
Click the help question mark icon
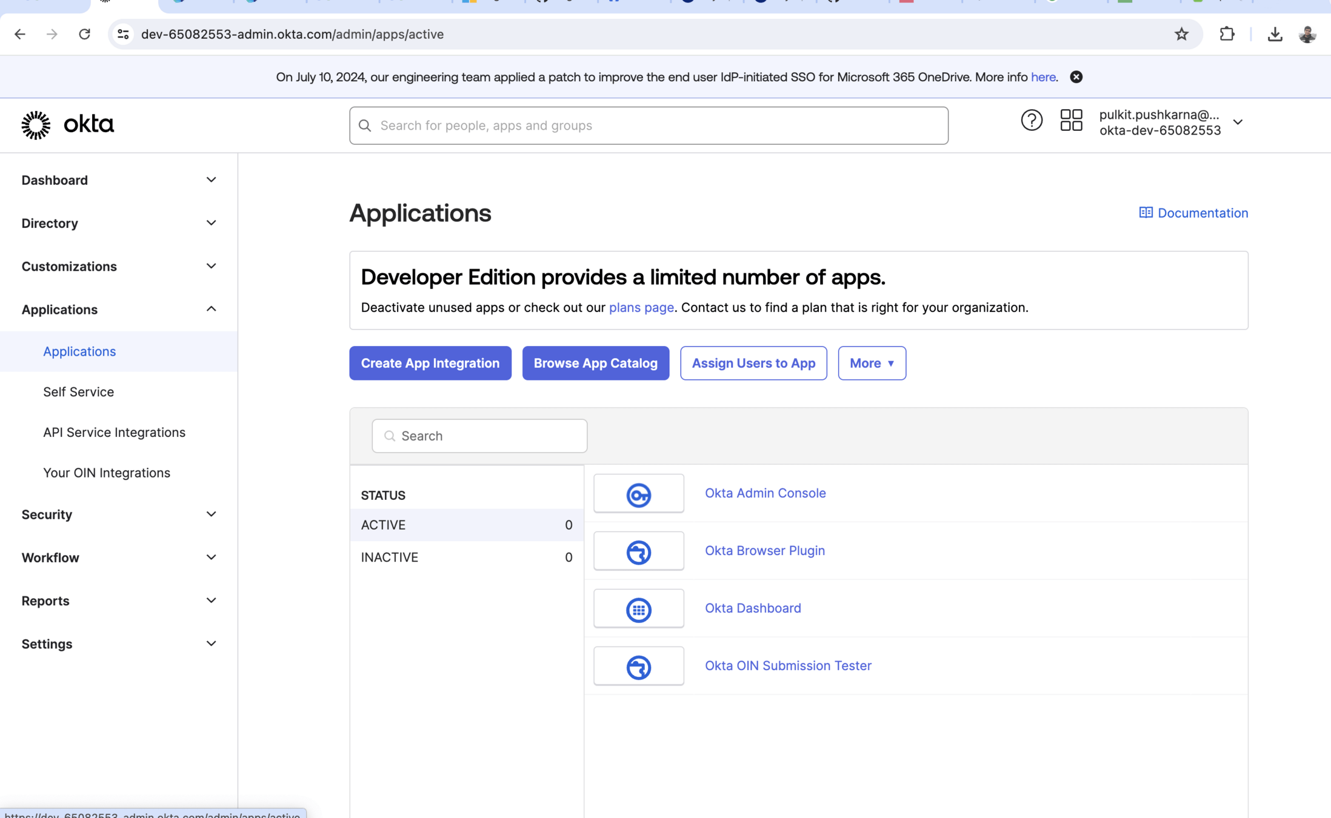[x=1031, y=121]
